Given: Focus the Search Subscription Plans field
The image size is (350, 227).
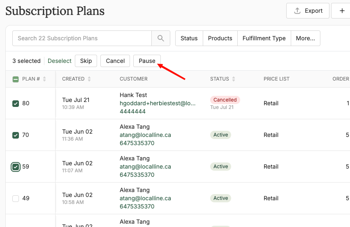Looking at the screenshot, I should click(82, 38).
